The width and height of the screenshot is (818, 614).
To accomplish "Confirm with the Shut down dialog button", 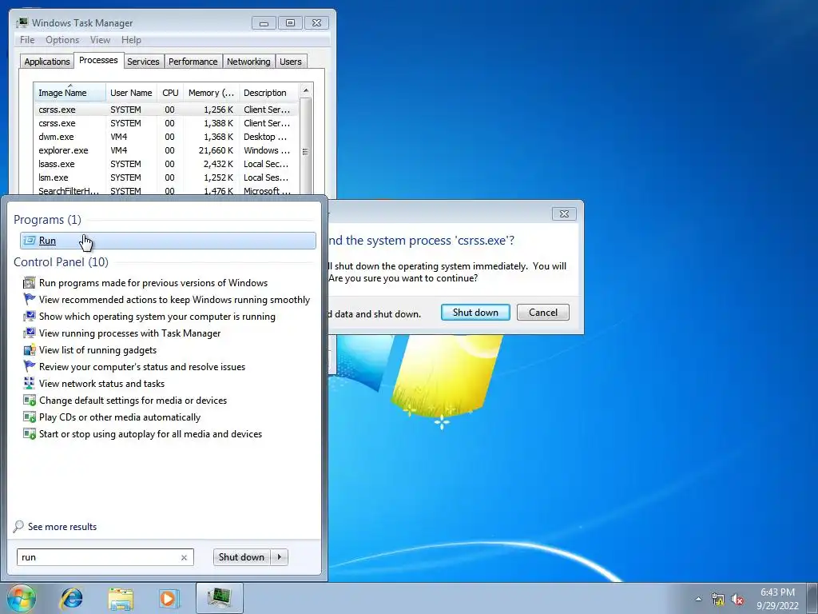I will tap(475, 313).
